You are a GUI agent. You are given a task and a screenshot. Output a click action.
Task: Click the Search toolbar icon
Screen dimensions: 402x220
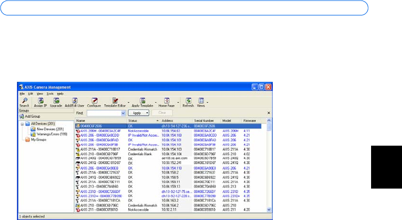click(24, 102)
